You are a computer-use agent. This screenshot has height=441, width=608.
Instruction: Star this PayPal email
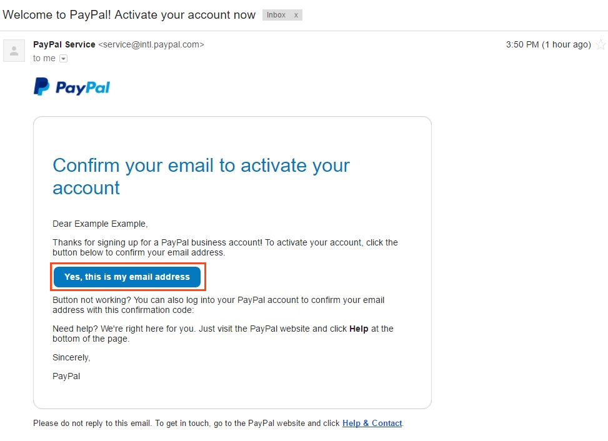[x=601, y=45]
